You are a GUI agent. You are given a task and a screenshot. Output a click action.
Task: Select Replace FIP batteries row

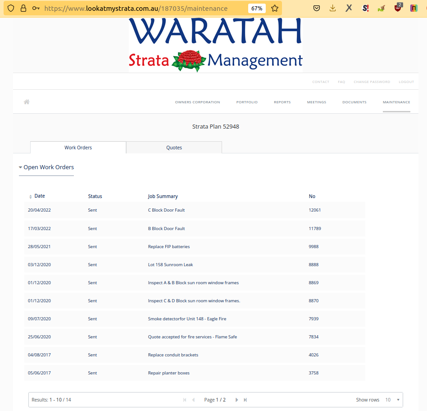(x=195, y=246)
